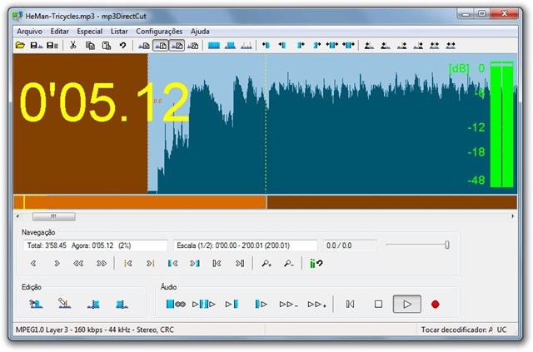
Task: Click the green pause-detection icon with question mark
Action: click(x=316, y=263)
